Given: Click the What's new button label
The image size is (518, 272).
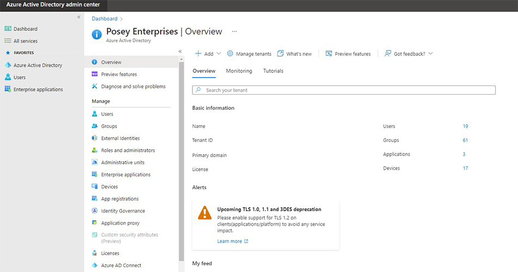Looking at the screenshot, I should click(299, 54).
